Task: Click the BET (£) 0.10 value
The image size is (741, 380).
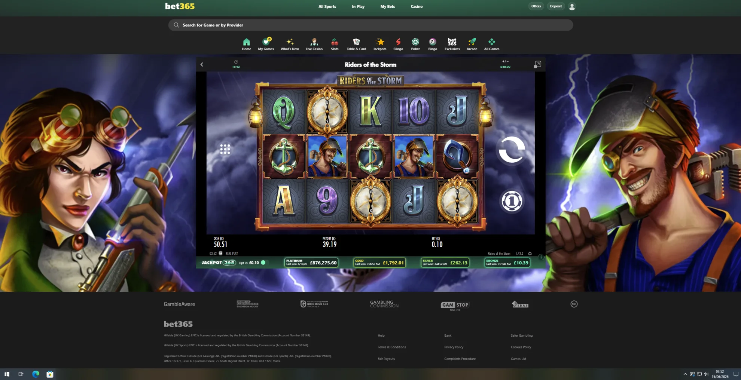Action: tap(437, 244)
